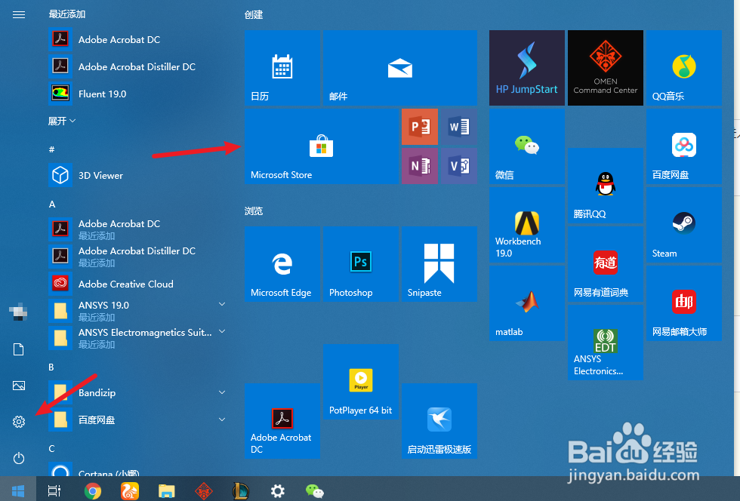This screenshot has height=501, width=740.
Task: Expand the Bandizip entry
Action: 221,392
